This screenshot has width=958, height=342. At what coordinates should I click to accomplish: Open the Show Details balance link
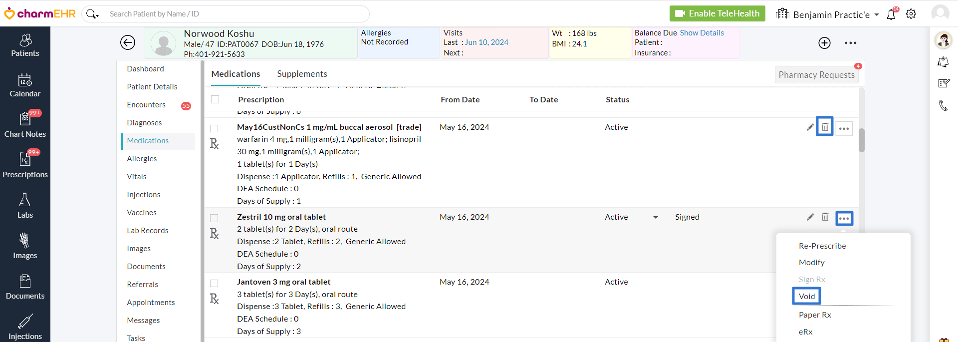click(x=702, y=33)
